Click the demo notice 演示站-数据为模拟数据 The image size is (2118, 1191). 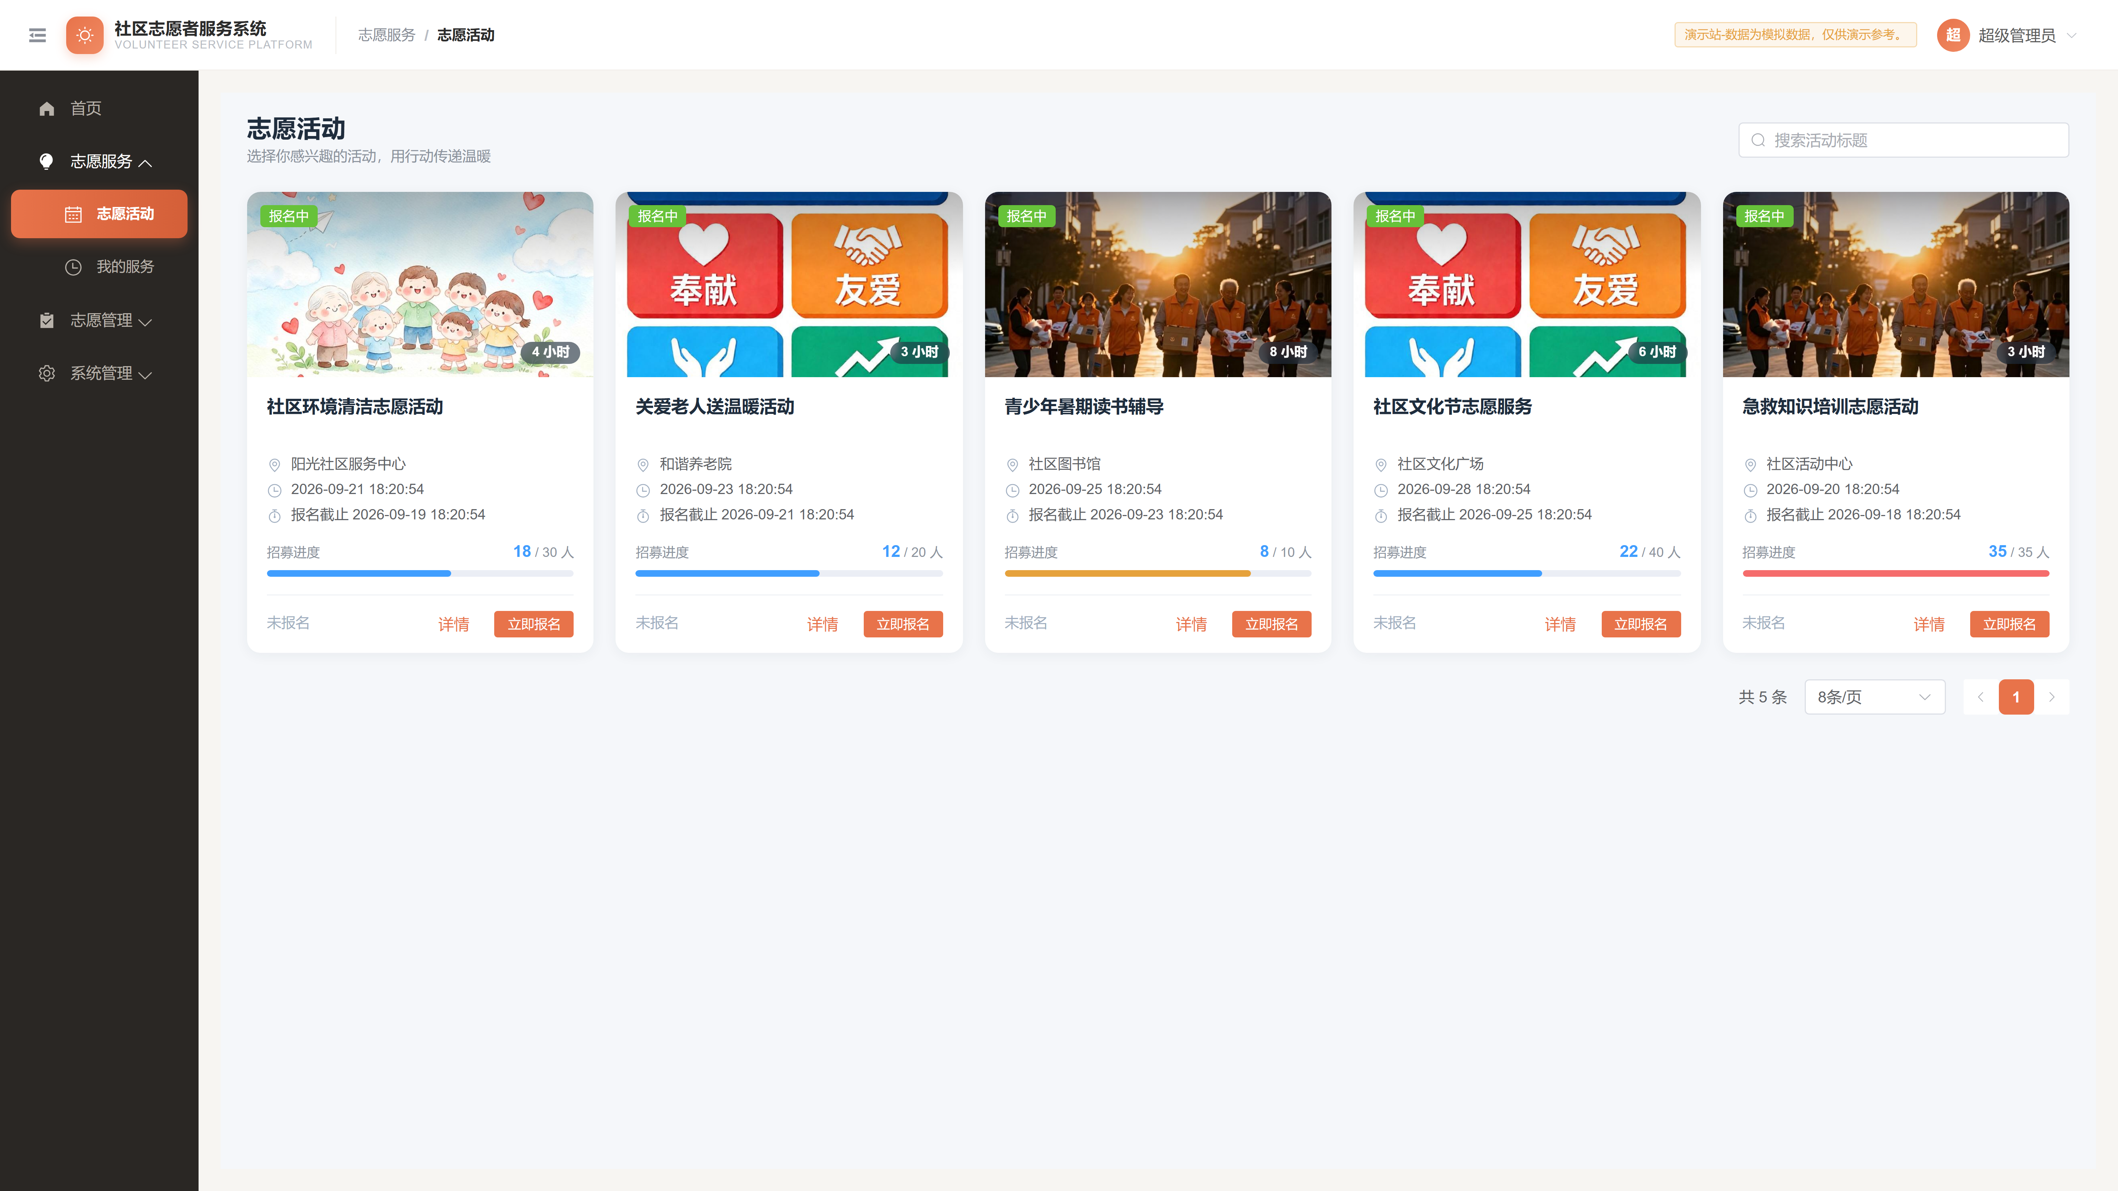(x=1796, y=35)
